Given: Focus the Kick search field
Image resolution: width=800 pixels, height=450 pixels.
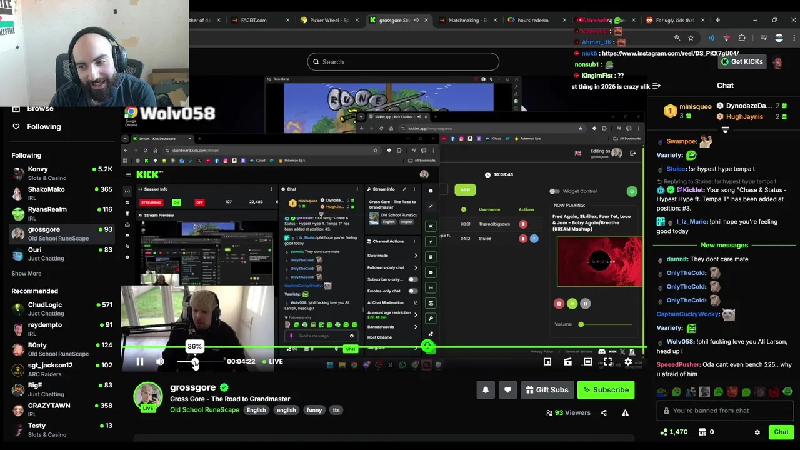Looking at the screenshot, I should 403,62.
